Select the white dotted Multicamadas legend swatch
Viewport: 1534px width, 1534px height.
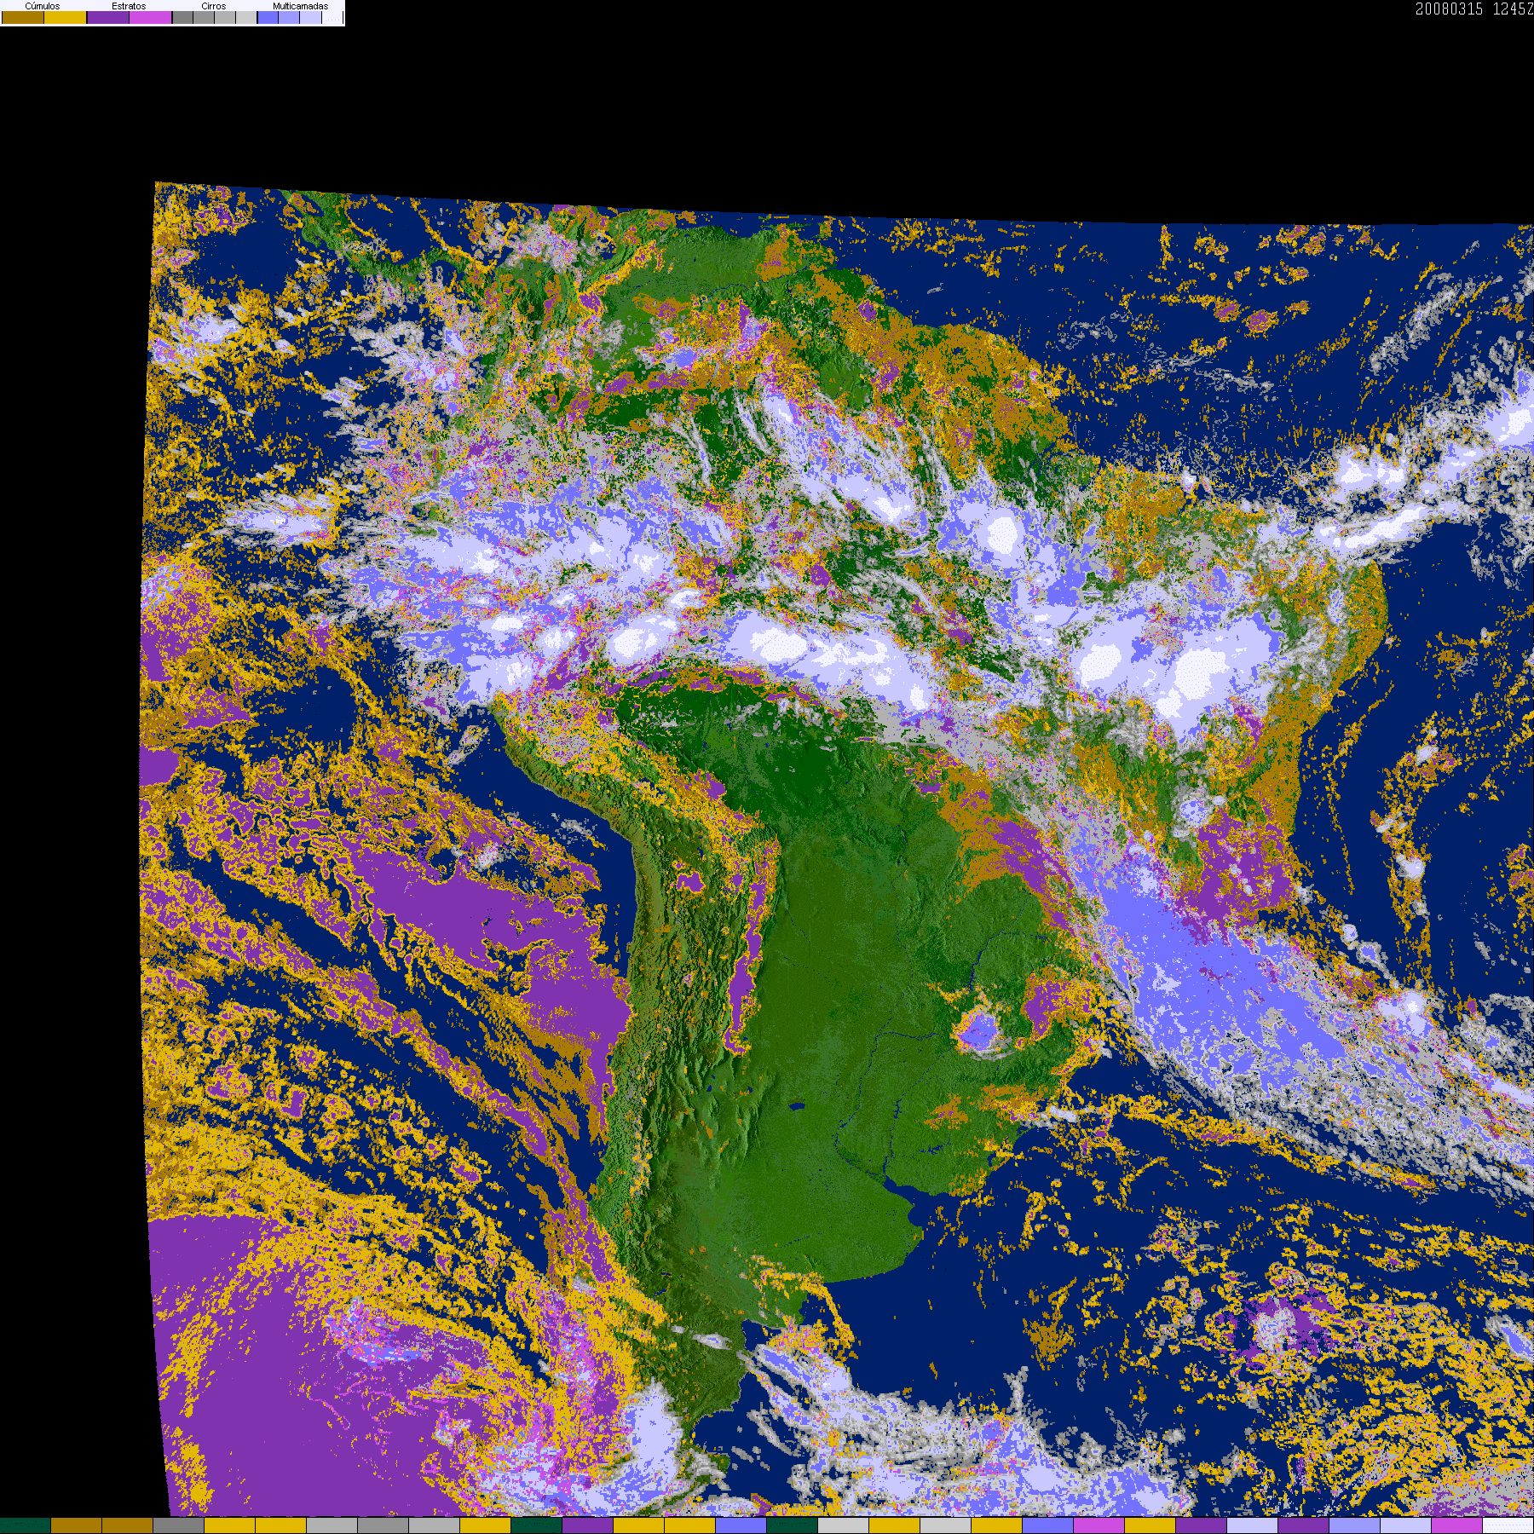[x=332, y=17]
